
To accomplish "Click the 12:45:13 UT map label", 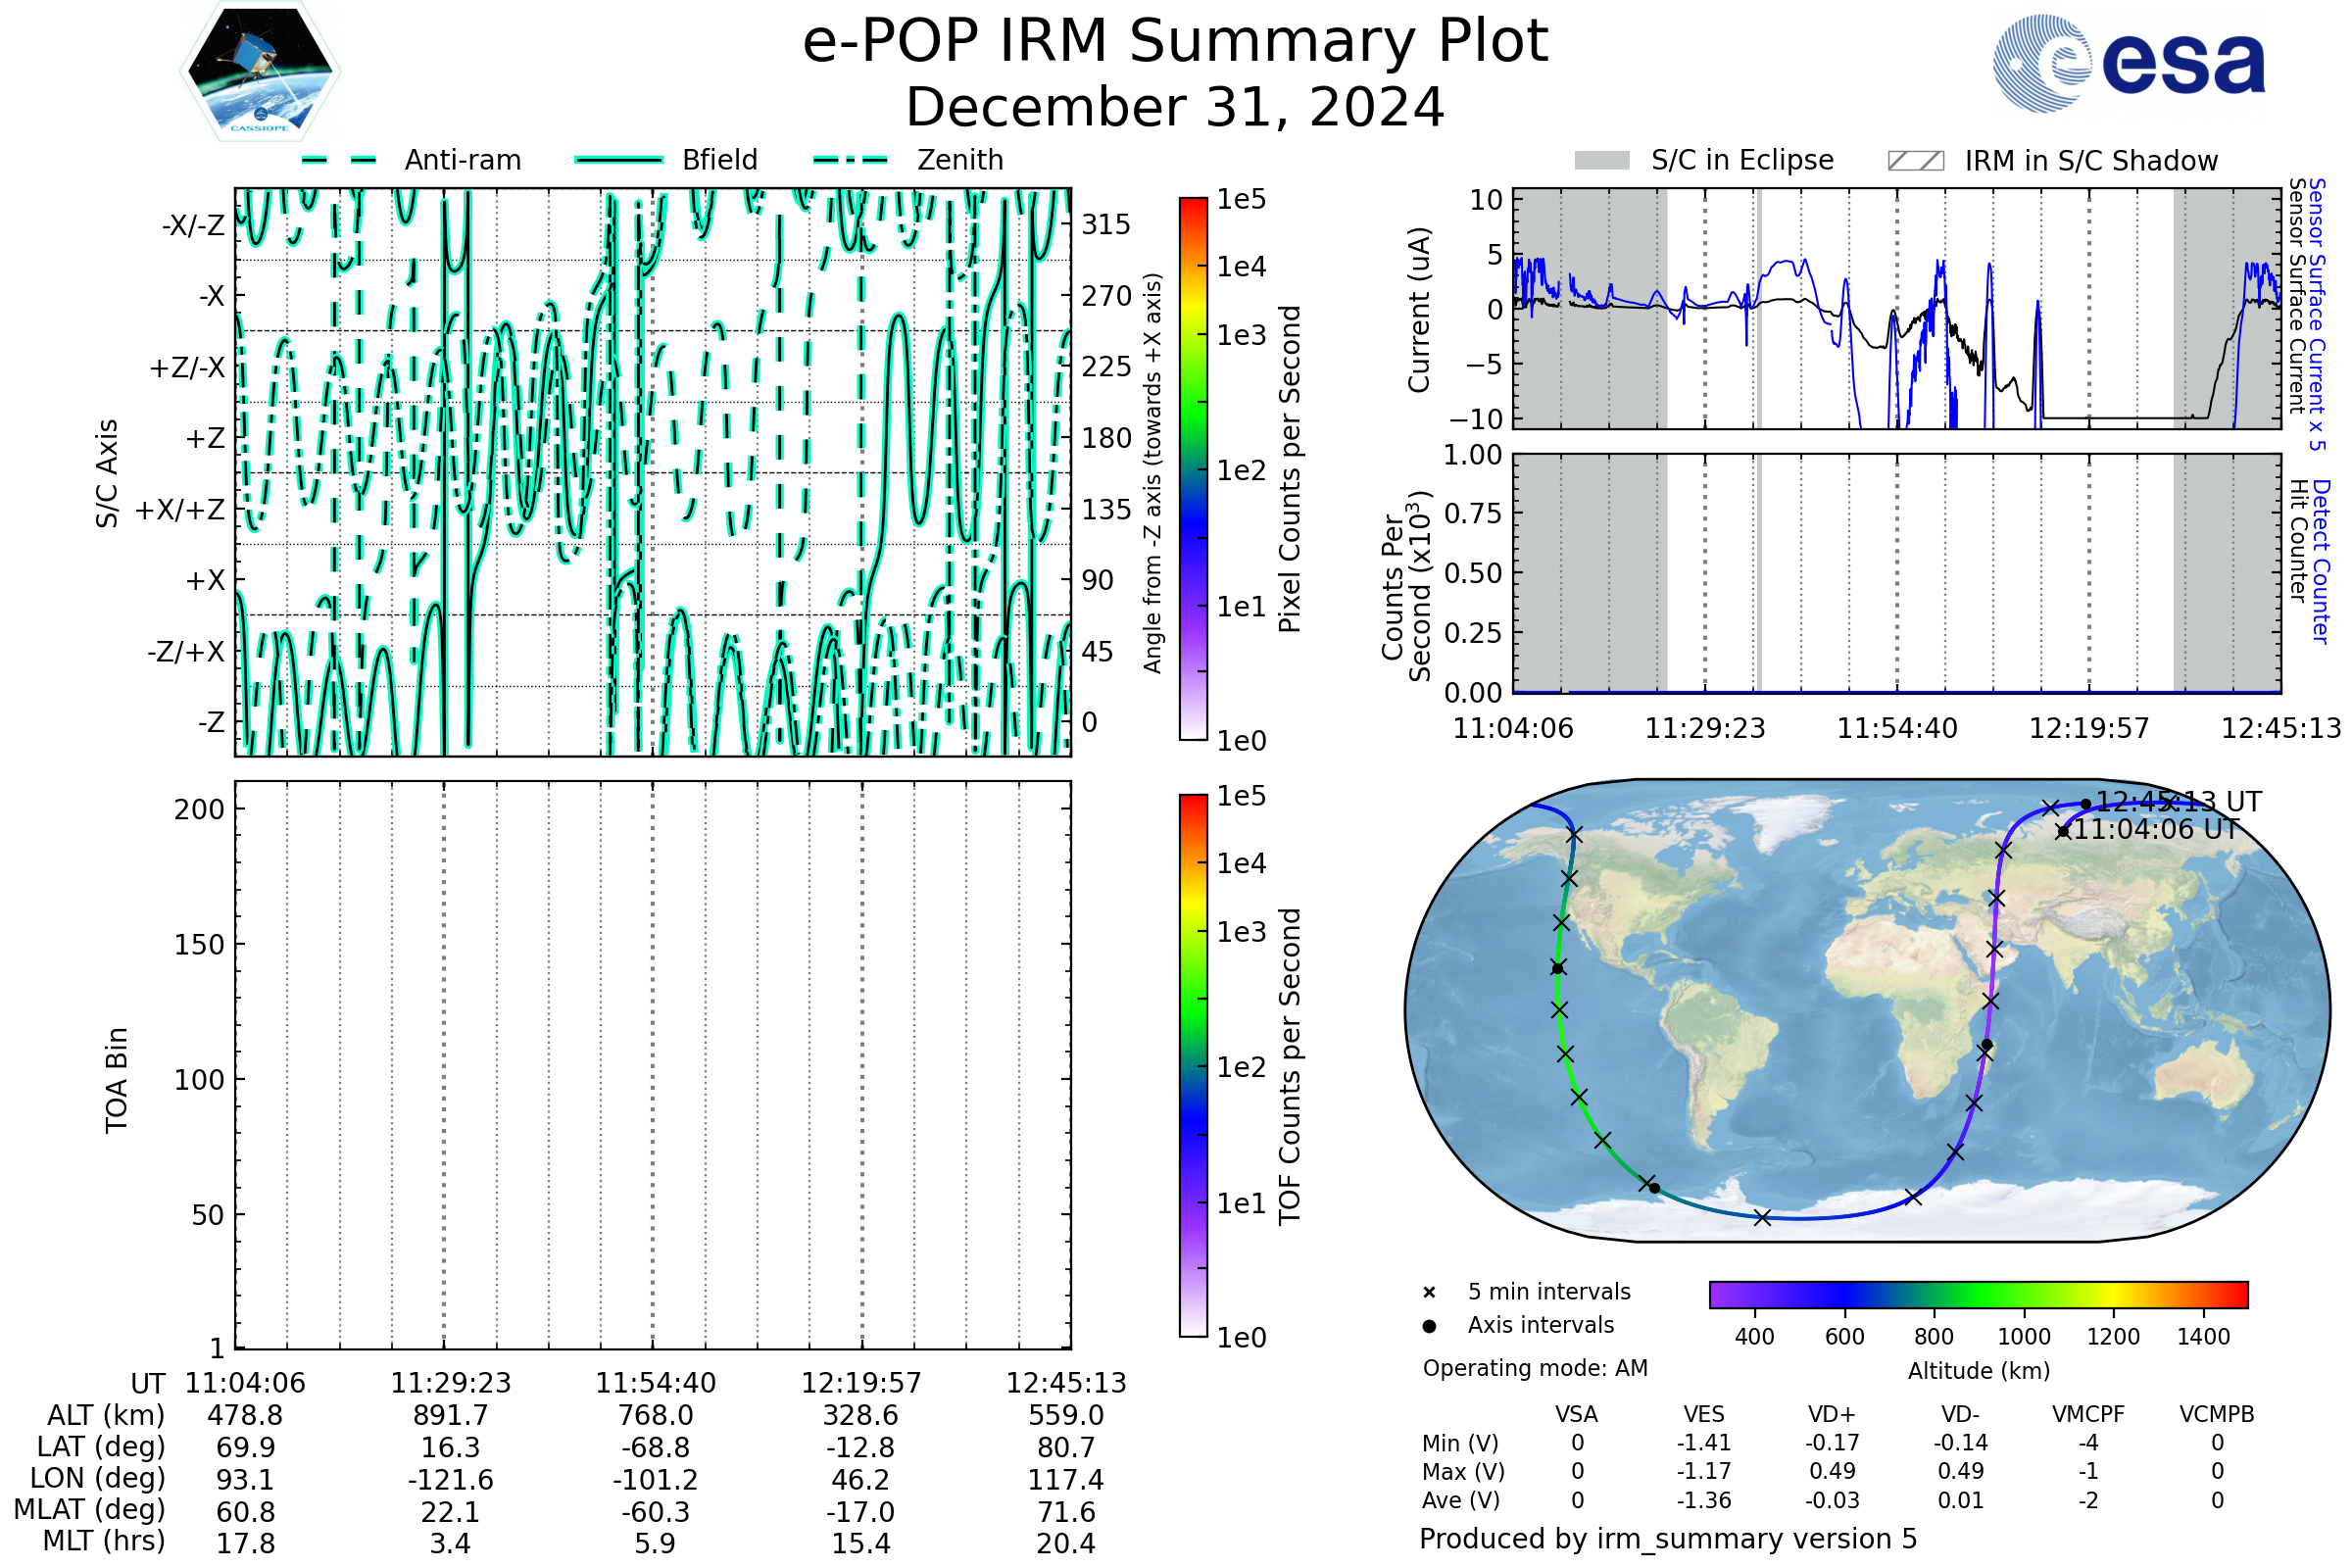I will [x=2178, y=802].
